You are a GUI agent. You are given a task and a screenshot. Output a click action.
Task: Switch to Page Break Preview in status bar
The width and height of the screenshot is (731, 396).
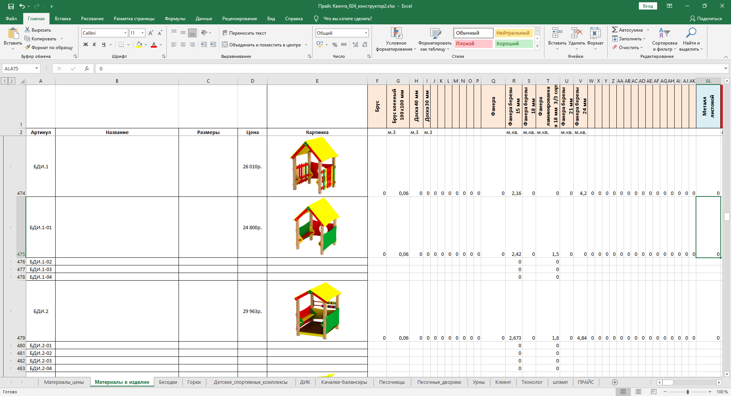[x=654, y=392]
